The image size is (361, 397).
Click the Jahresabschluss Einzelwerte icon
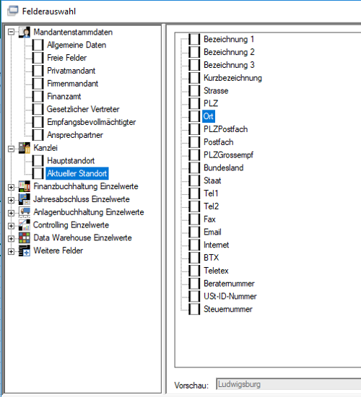[x=25, y=199]
